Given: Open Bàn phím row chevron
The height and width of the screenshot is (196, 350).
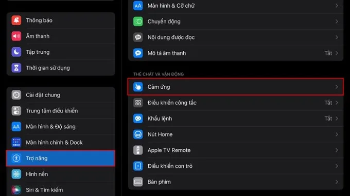Looking at the screenshot, I should tap(337, 182).
